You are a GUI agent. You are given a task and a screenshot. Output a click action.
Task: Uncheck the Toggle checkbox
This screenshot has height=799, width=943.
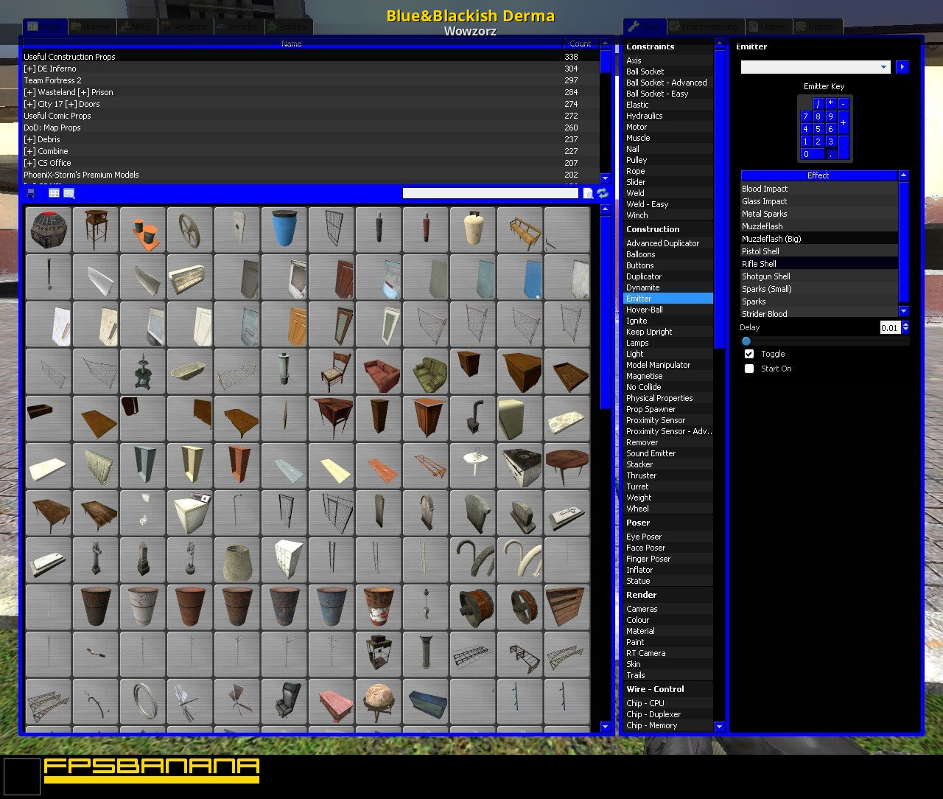[x=749, y=354]
